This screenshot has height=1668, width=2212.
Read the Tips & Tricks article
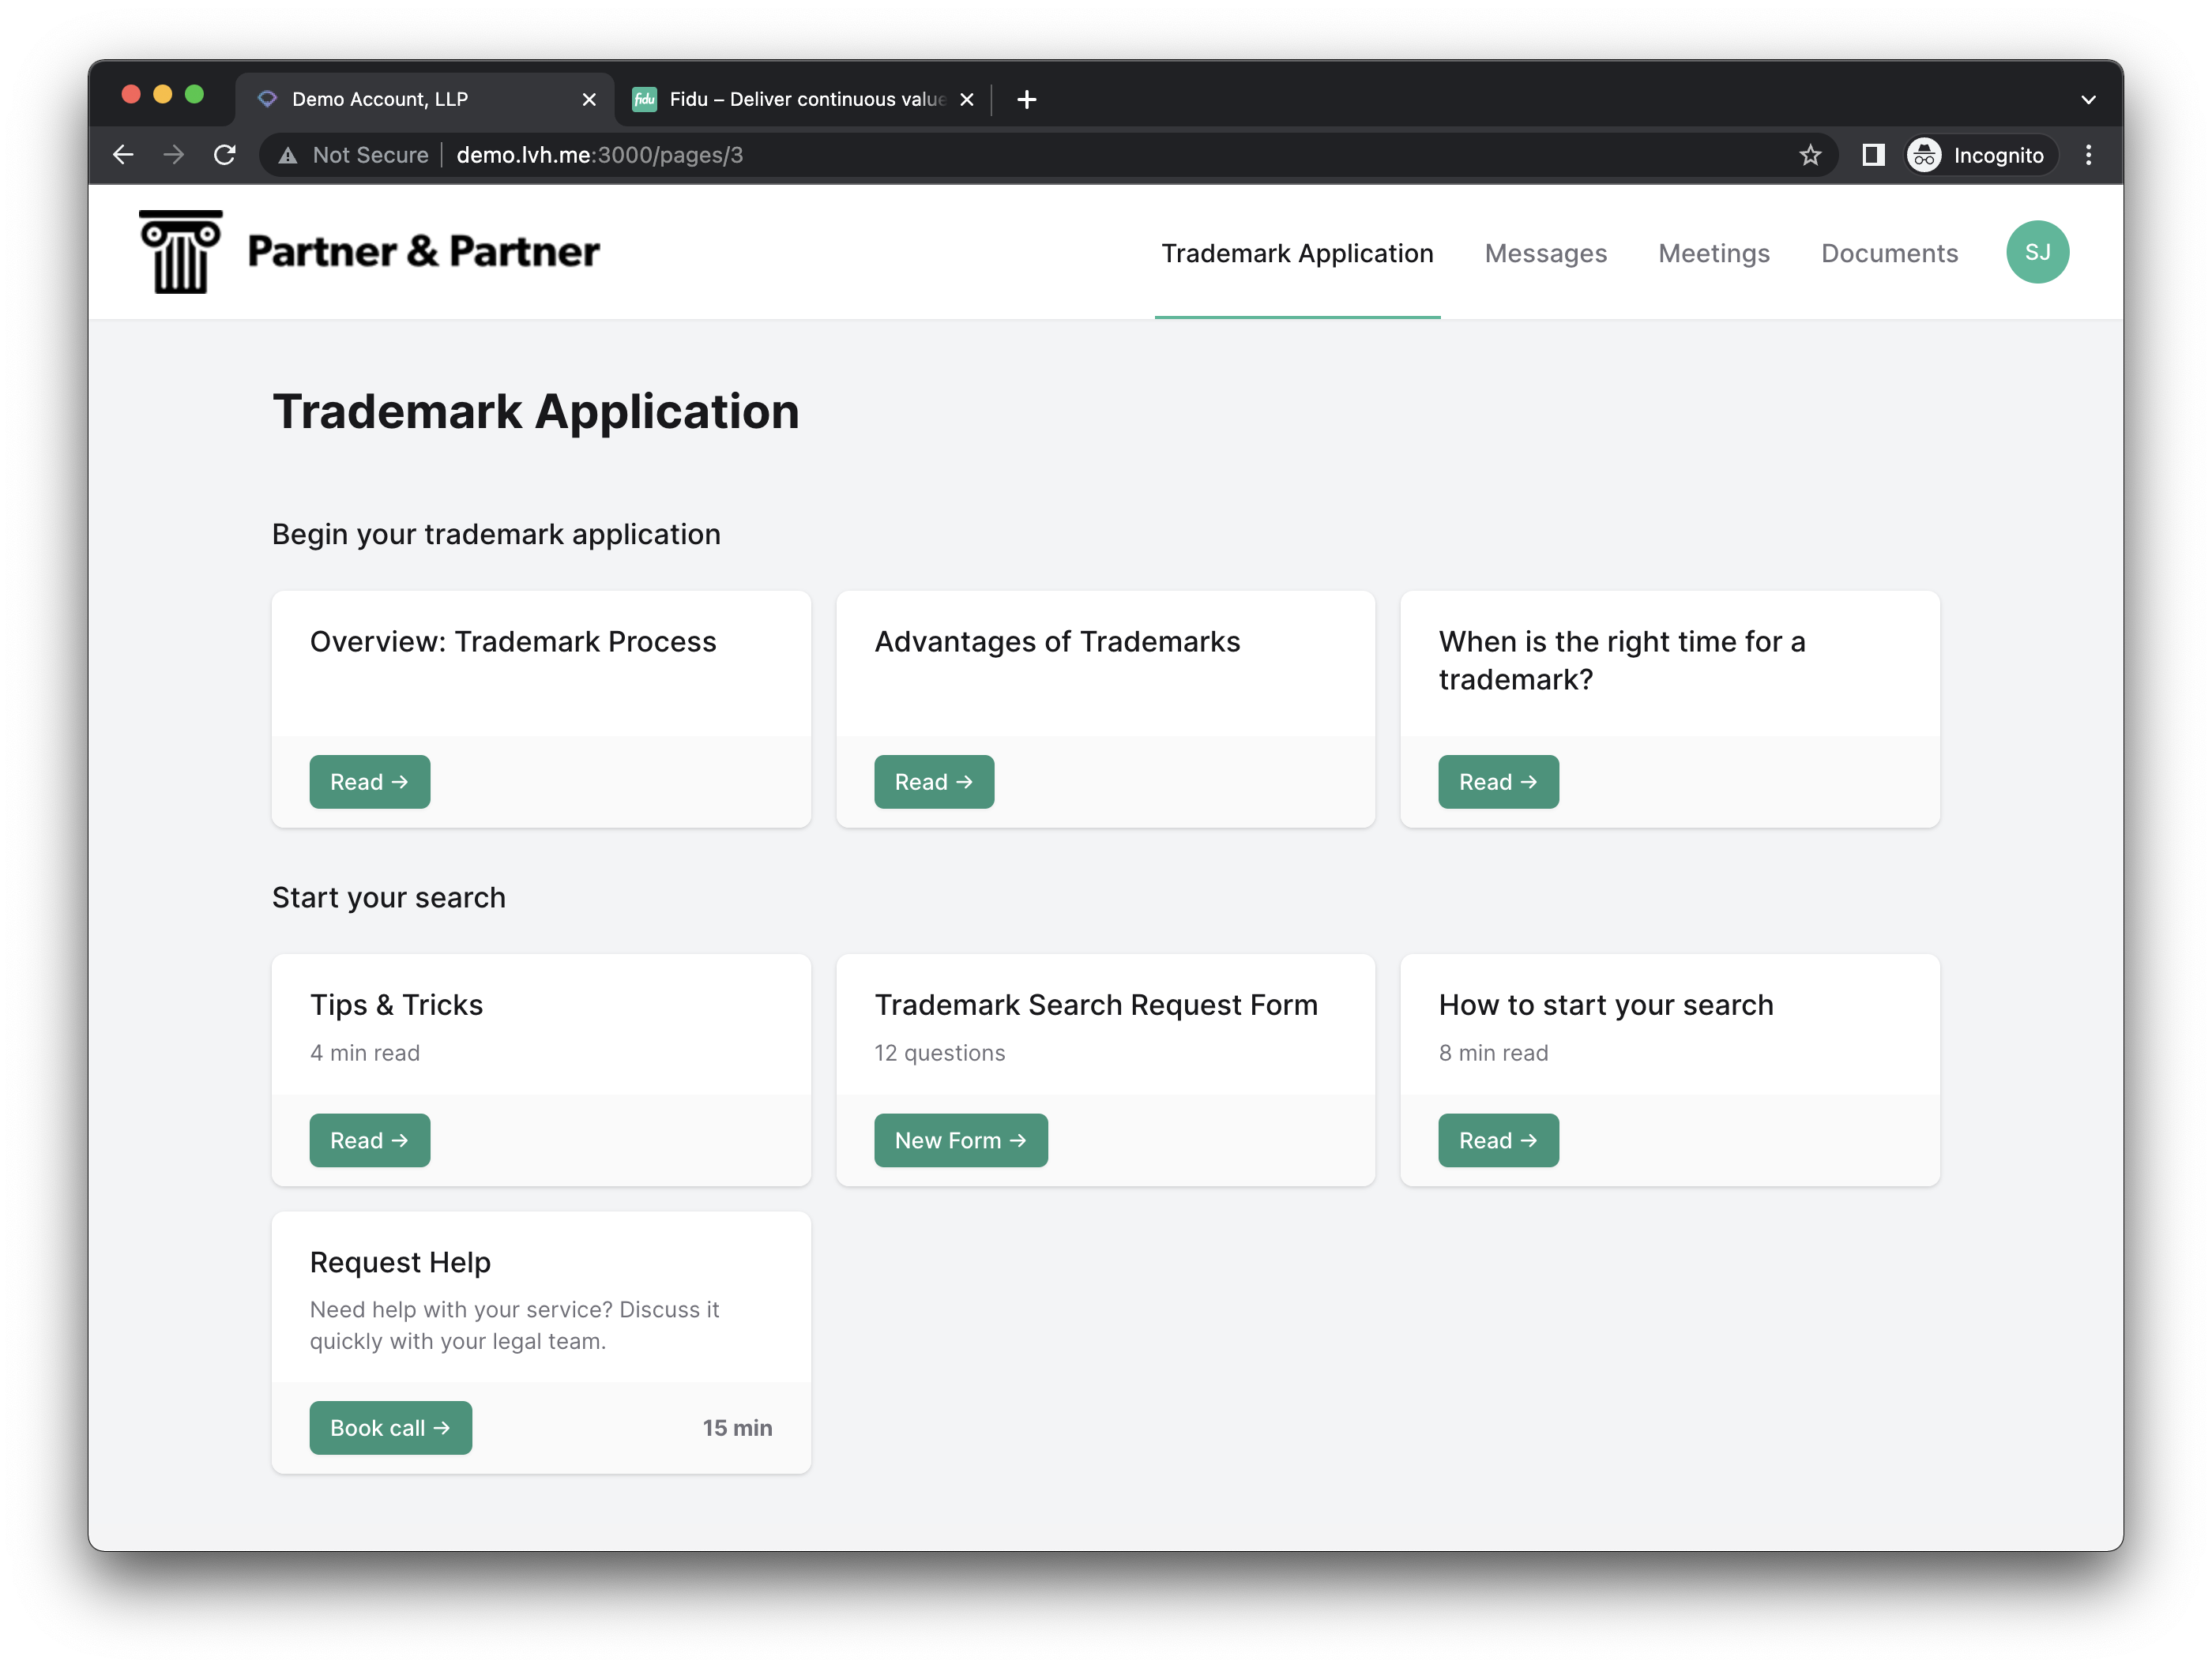click(x=369, y=1140)
